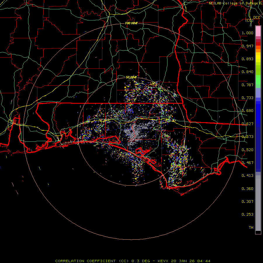This screenshot has width=263, height=263.
Task: Click the 0.893 scale label
Action: point(248,59)
